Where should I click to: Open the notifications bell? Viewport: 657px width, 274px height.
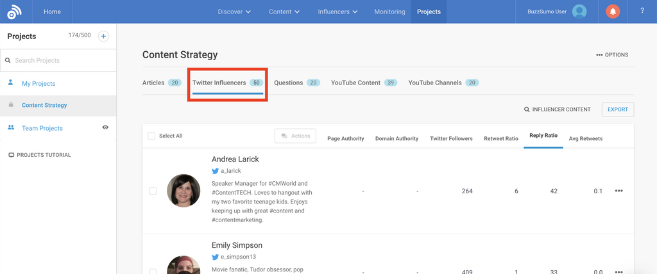coord(613,12)
